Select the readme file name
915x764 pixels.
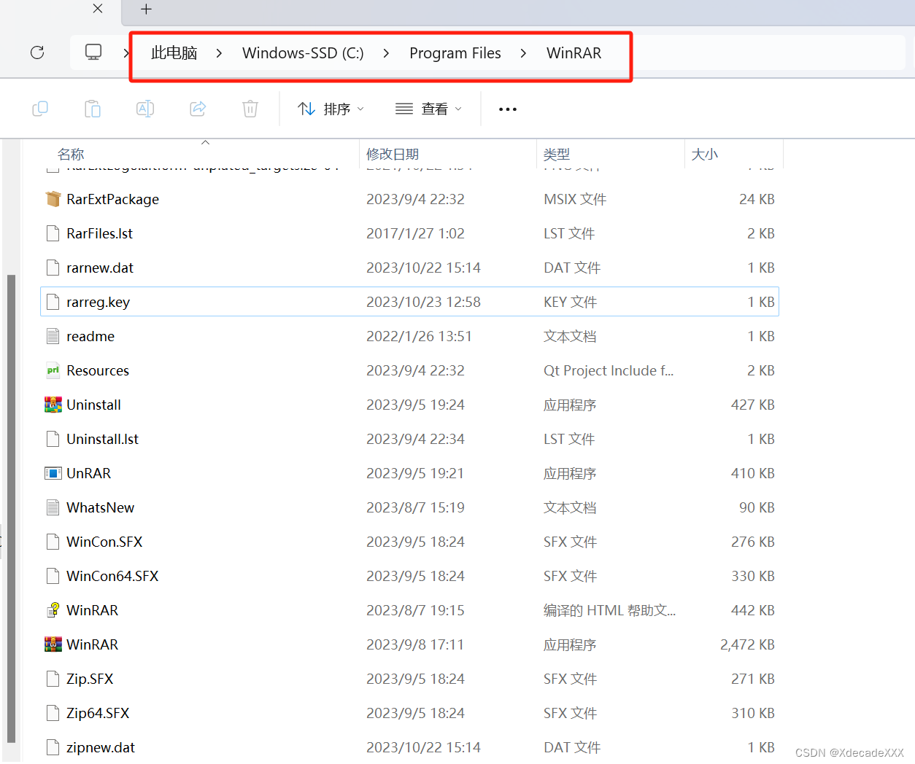coord(90,336)
